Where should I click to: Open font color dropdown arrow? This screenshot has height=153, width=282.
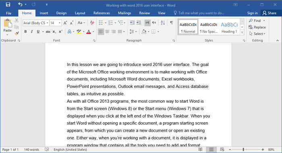click(93, 32)
